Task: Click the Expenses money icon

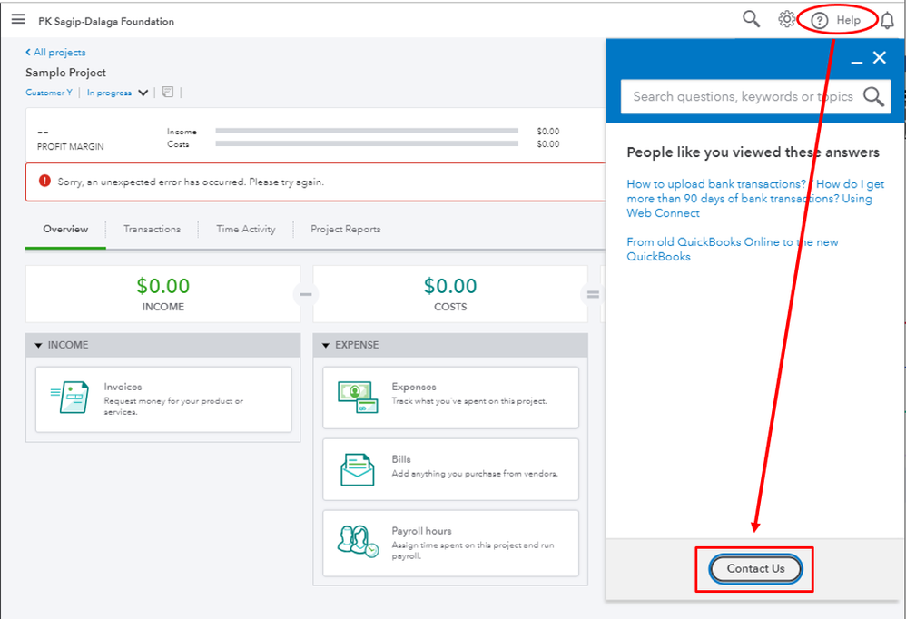Action: (x=358, y=397)
